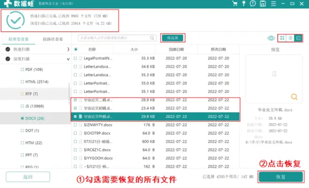
Task: Check the PDF (109) checkbox
Action: coord(22,70)
